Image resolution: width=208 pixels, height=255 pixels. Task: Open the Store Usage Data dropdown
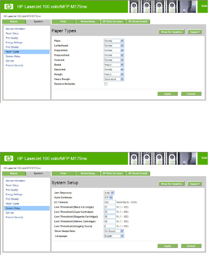point(114,231)
